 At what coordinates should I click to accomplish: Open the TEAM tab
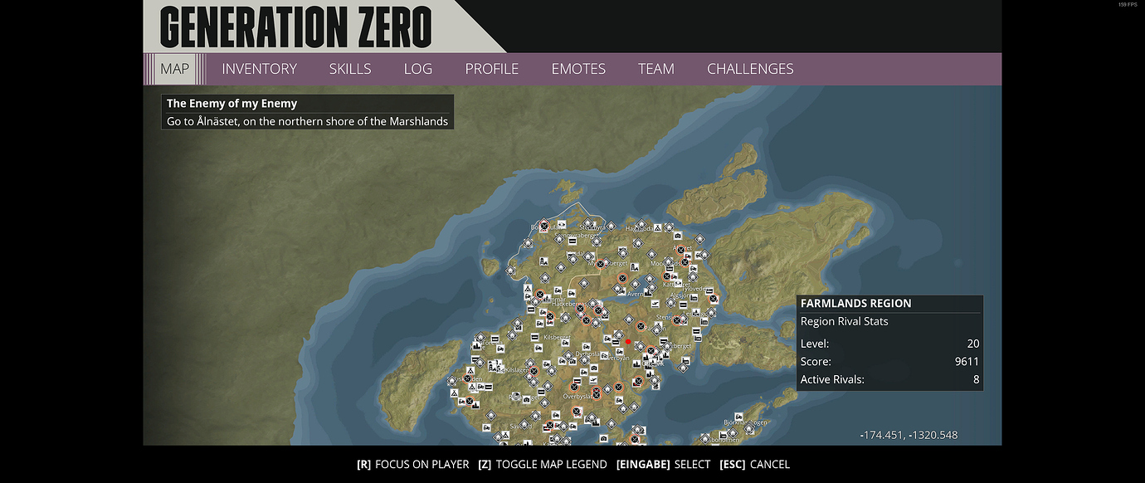click(x=656, y=69)
